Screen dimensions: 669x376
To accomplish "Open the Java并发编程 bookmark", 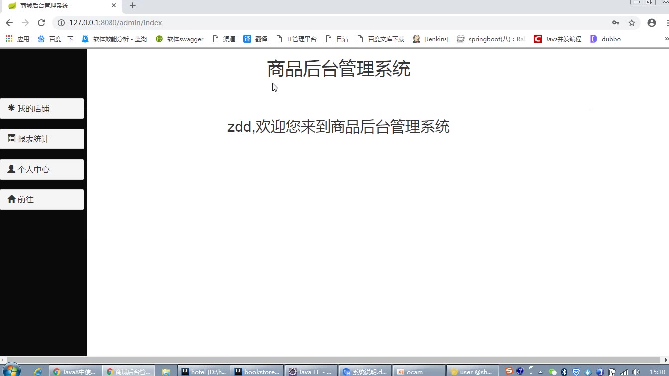I will [x=557, y=39].
